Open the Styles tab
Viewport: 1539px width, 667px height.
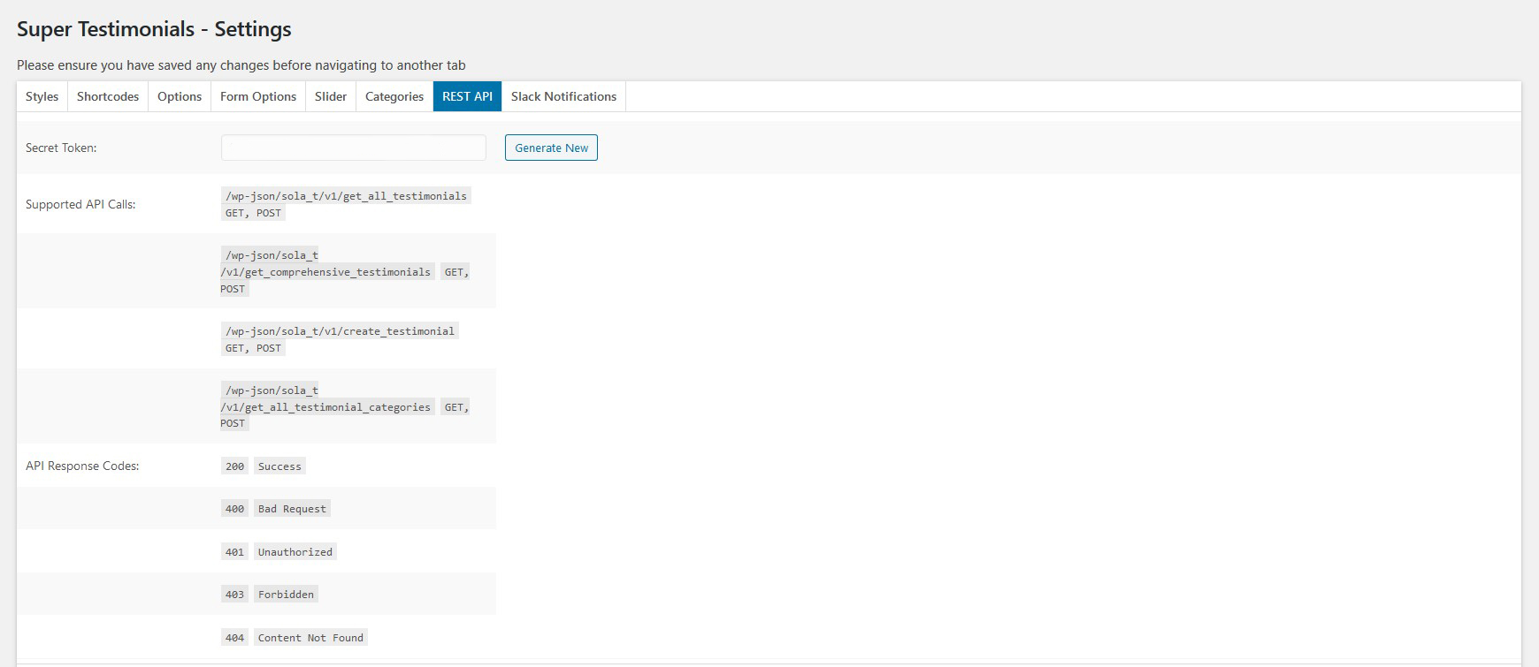(x=42, y=96)
